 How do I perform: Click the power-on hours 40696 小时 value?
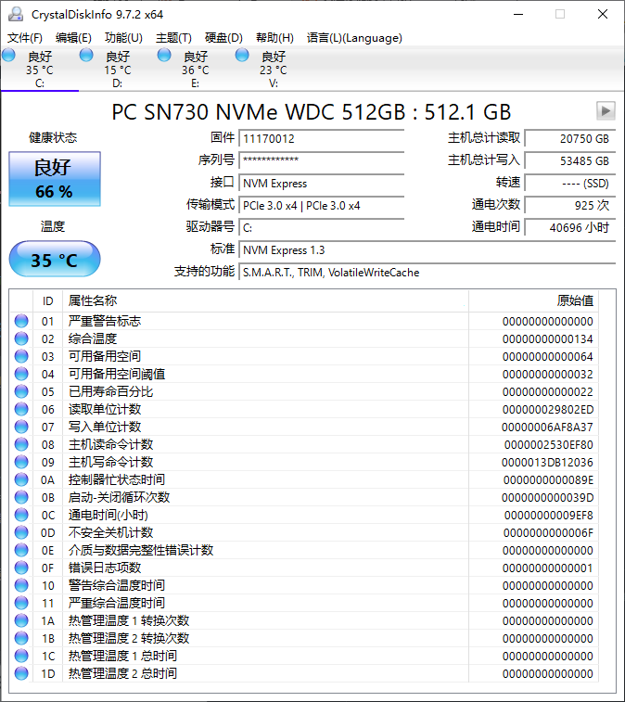click(570, 227)
